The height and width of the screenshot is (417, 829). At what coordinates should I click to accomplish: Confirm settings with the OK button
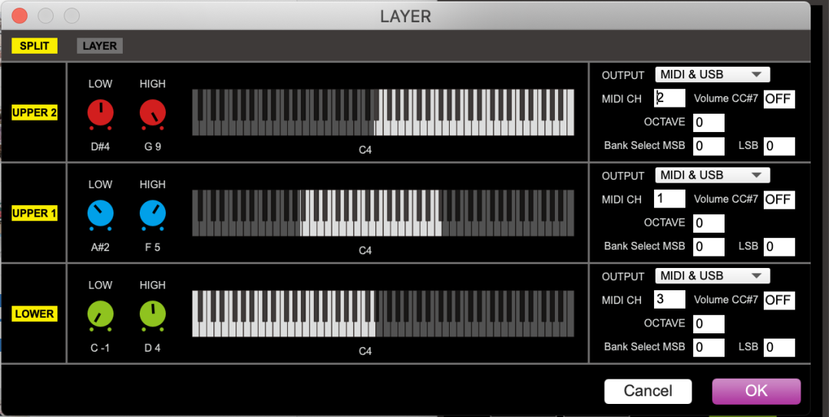click(756, 391)
